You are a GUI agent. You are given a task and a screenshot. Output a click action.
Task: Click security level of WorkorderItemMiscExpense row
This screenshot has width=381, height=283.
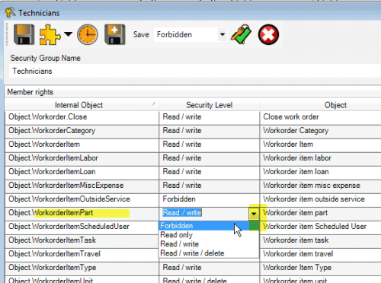[210, 186]
